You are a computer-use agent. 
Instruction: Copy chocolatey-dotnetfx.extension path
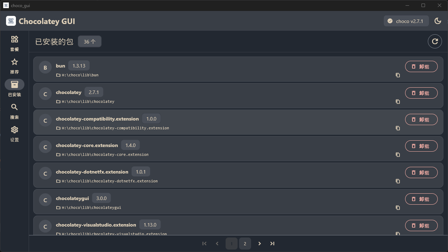click(x=398, y=181)
